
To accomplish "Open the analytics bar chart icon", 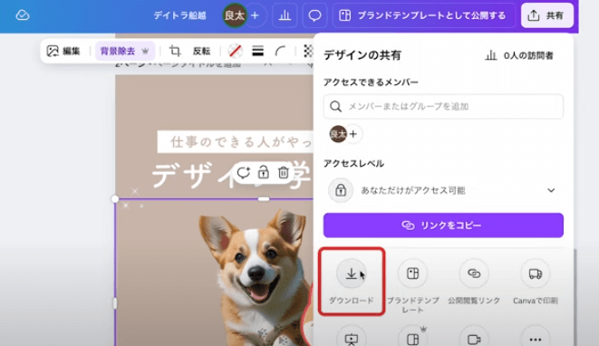I will (285, 15).
